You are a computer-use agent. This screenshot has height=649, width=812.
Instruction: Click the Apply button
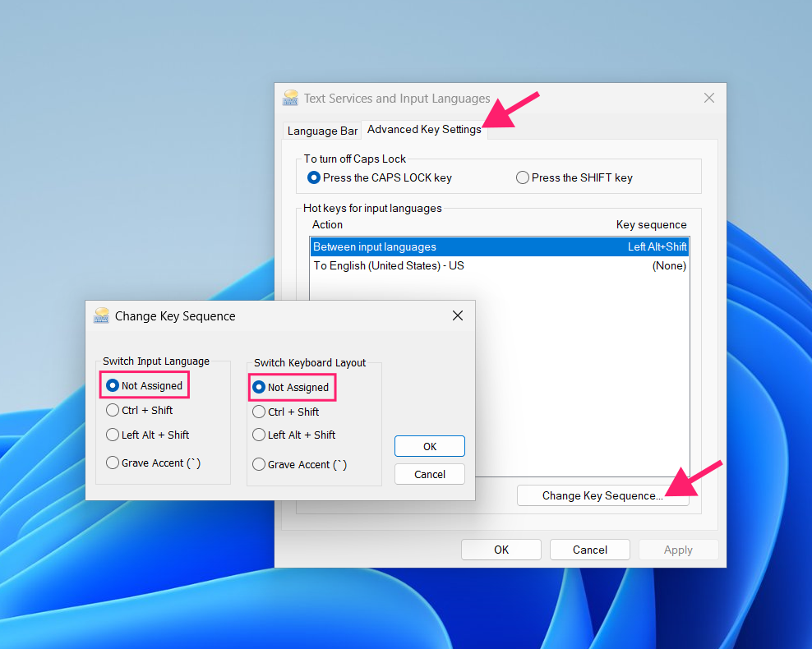[678, 550]
